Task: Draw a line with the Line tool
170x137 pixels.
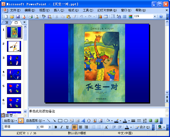Action: [48, 121]
